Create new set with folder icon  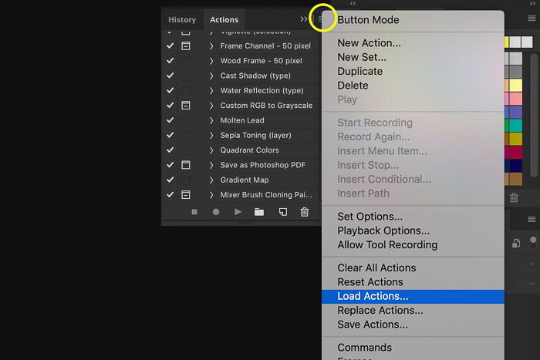pyautogui.click(x=259, y=212)
